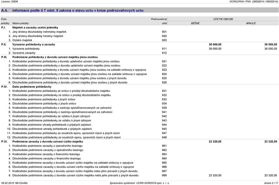The width and height of the screenshot is (279, 185).
Task: Click the 'BĚŽNÉ' column header
Action: pyautogui.click(x=195, y=23)
